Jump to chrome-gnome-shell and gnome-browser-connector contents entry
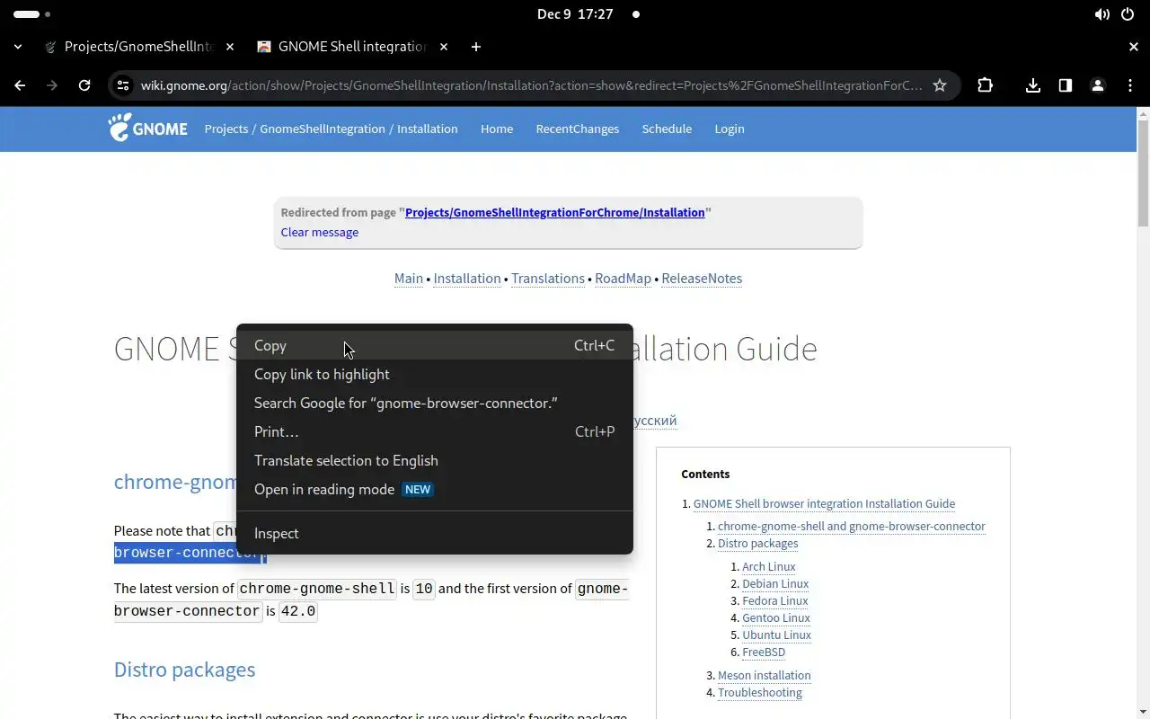This screenshot has width=1150, height=719. click(852, 526)
